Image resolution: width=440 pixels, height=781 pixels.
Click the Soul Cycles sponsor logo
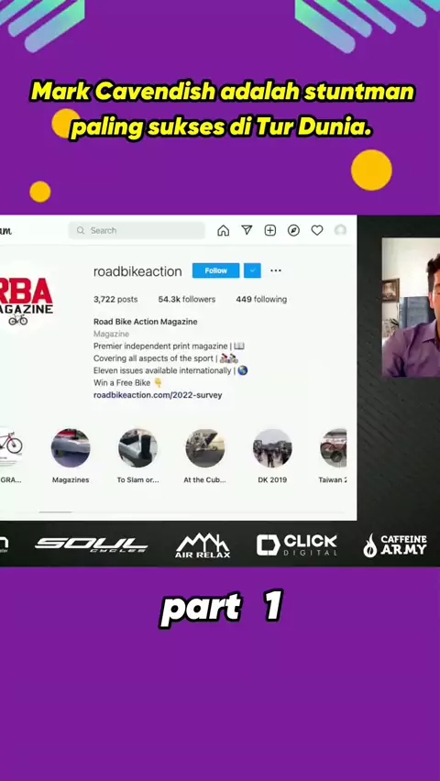point(91,544)
